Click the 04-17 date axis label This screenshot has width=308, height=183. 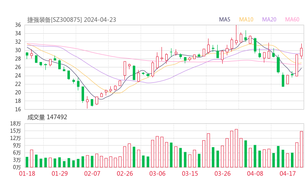[x=288, y=173]
